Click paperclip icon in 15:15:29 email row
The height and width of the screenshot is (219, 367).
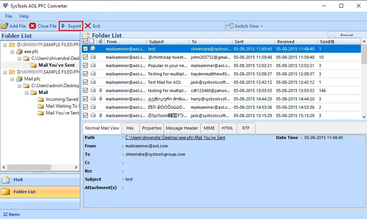(x=100, y=115)
